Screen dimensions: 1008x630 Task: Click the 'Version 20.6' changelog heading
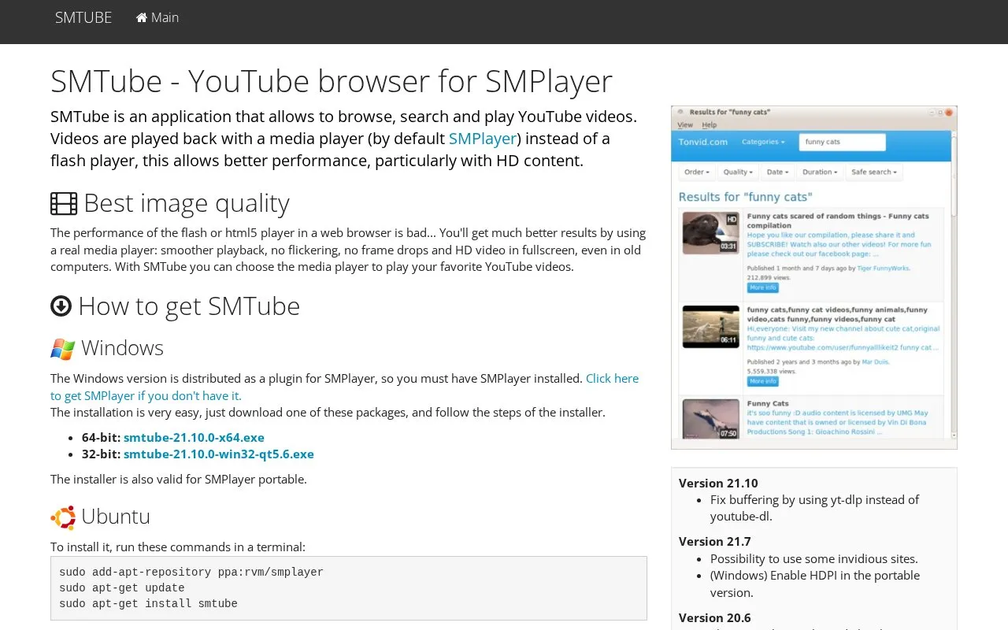pos(715,617)
